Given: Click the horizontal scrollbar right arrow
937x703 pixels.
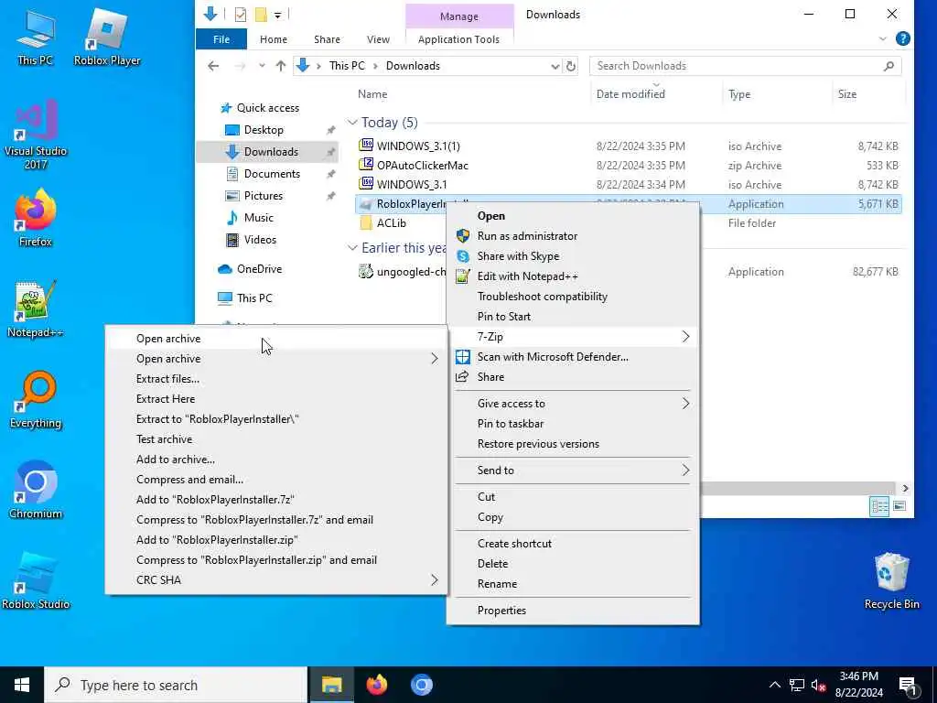Looking at the screenshot, I should coord(905,488).
